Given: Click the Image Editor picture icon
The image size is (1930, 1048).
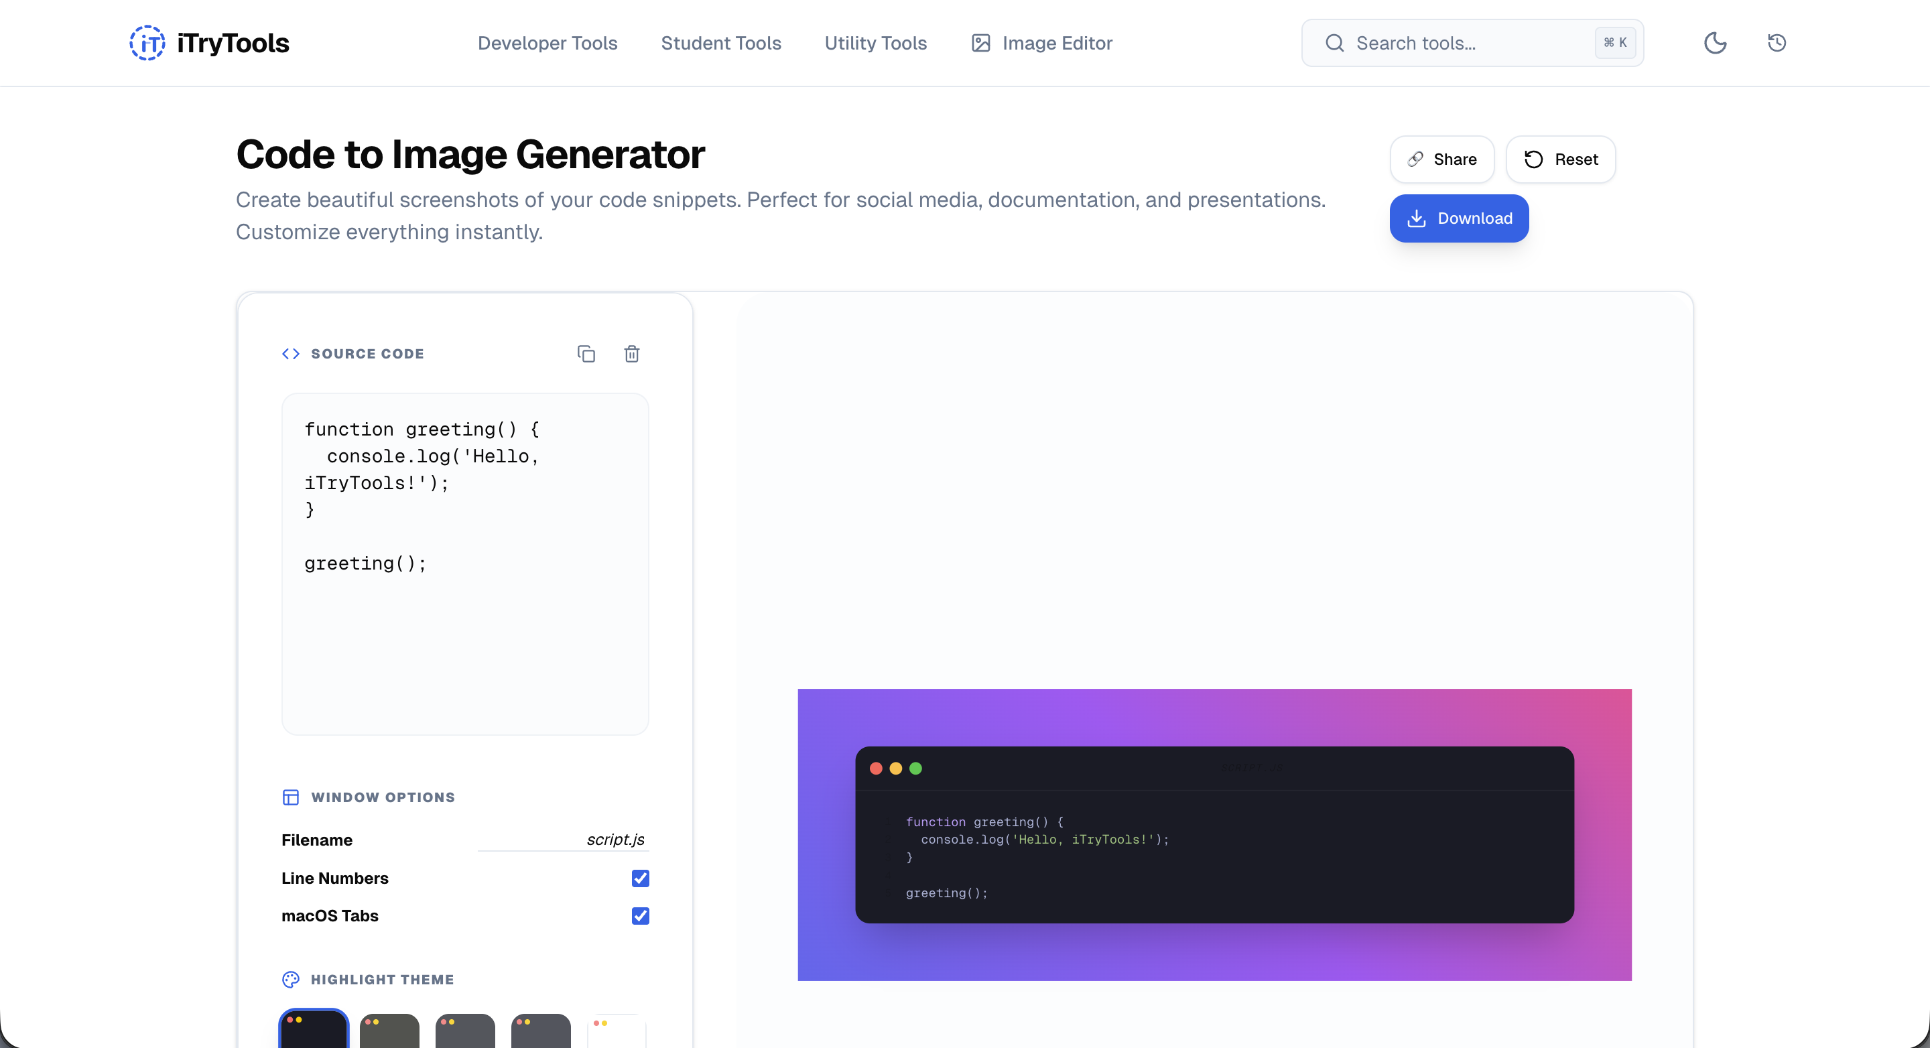Looking at the screenshot, I should tap(979, 43).
